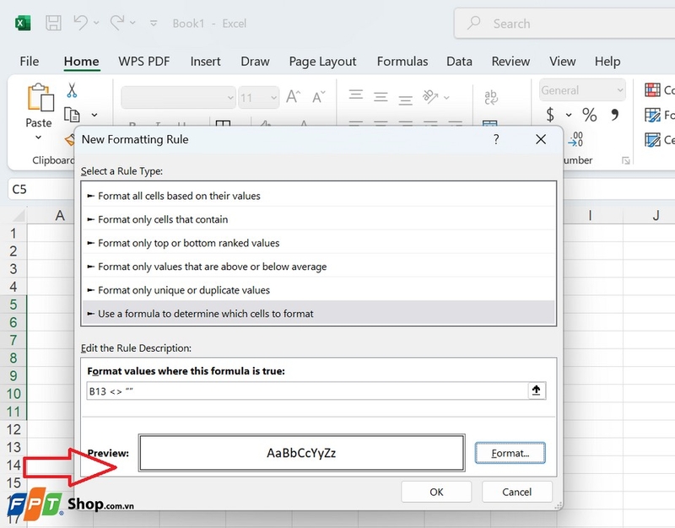Click the Accounting dollar format icon
The height and width of the screenshot is (528, 675).
pyautogui.click(x=550, y=115)
